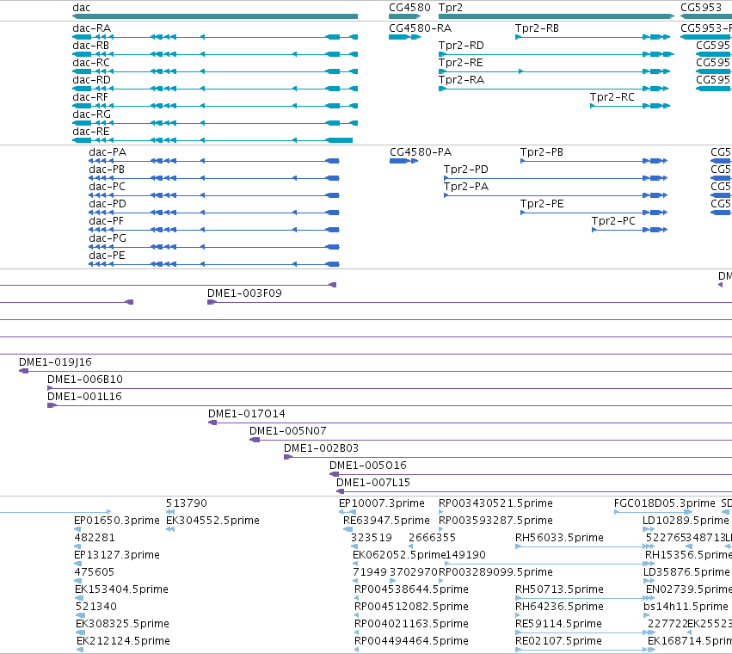
Task: Click the dac-PF protein label
Action: point(106,221)
